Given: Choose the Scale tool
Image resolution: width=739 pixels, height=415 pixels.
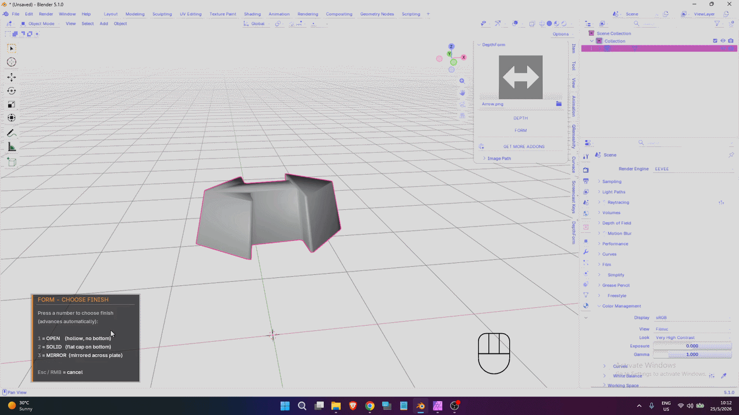Looking at the screenshot, I should click(x=12, y=104).
